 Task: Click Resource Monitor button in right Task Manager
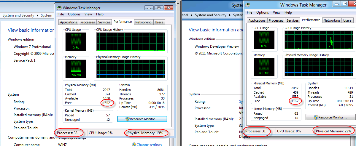(x=330, y=117)
